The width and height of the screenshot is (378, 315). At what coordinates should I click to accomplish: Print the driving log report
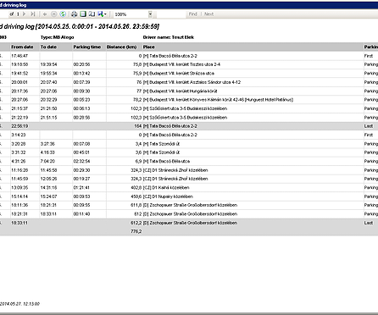coord(74,14)
